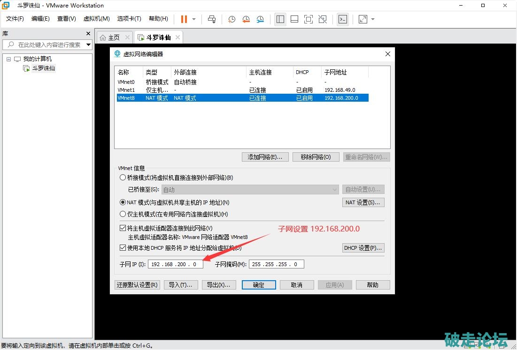This screenshot has width=517, height=350.
Task: Select bridged mode radio button
Action: [x=123, y=178]
